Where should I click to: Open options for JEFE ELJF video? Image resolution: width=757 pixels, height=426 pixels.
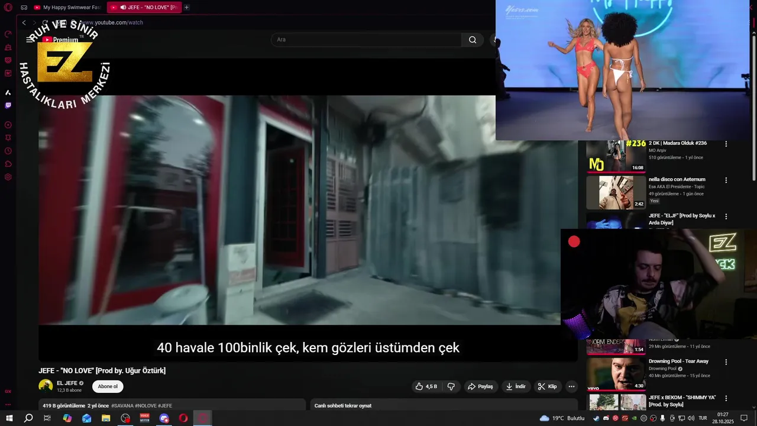pyautogui.click(x=726, y=217)
